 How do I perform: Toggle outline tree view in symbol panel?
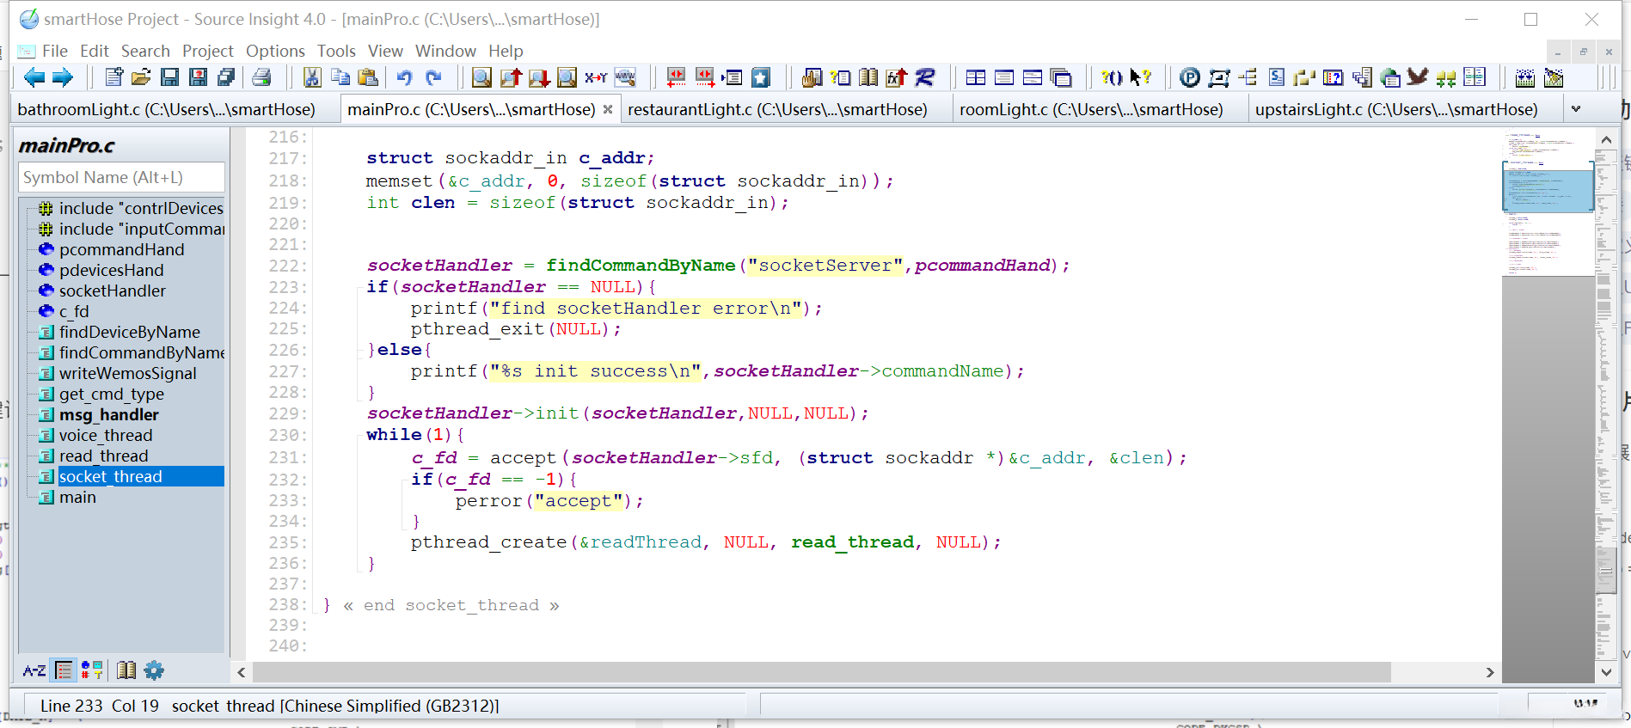tap(64, 670)
